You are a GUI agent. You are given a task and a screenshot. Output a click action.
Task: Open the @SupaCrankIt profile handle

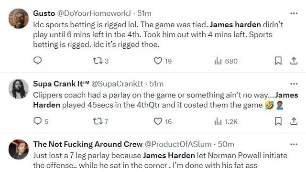click(x=117, y=84)
